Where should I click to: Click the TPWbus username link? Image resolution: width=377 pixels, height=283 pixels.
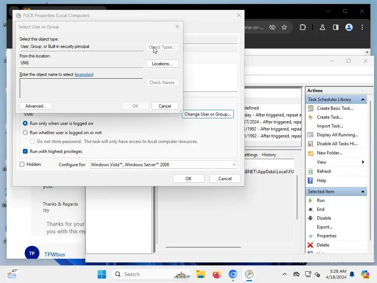point(54,254)
